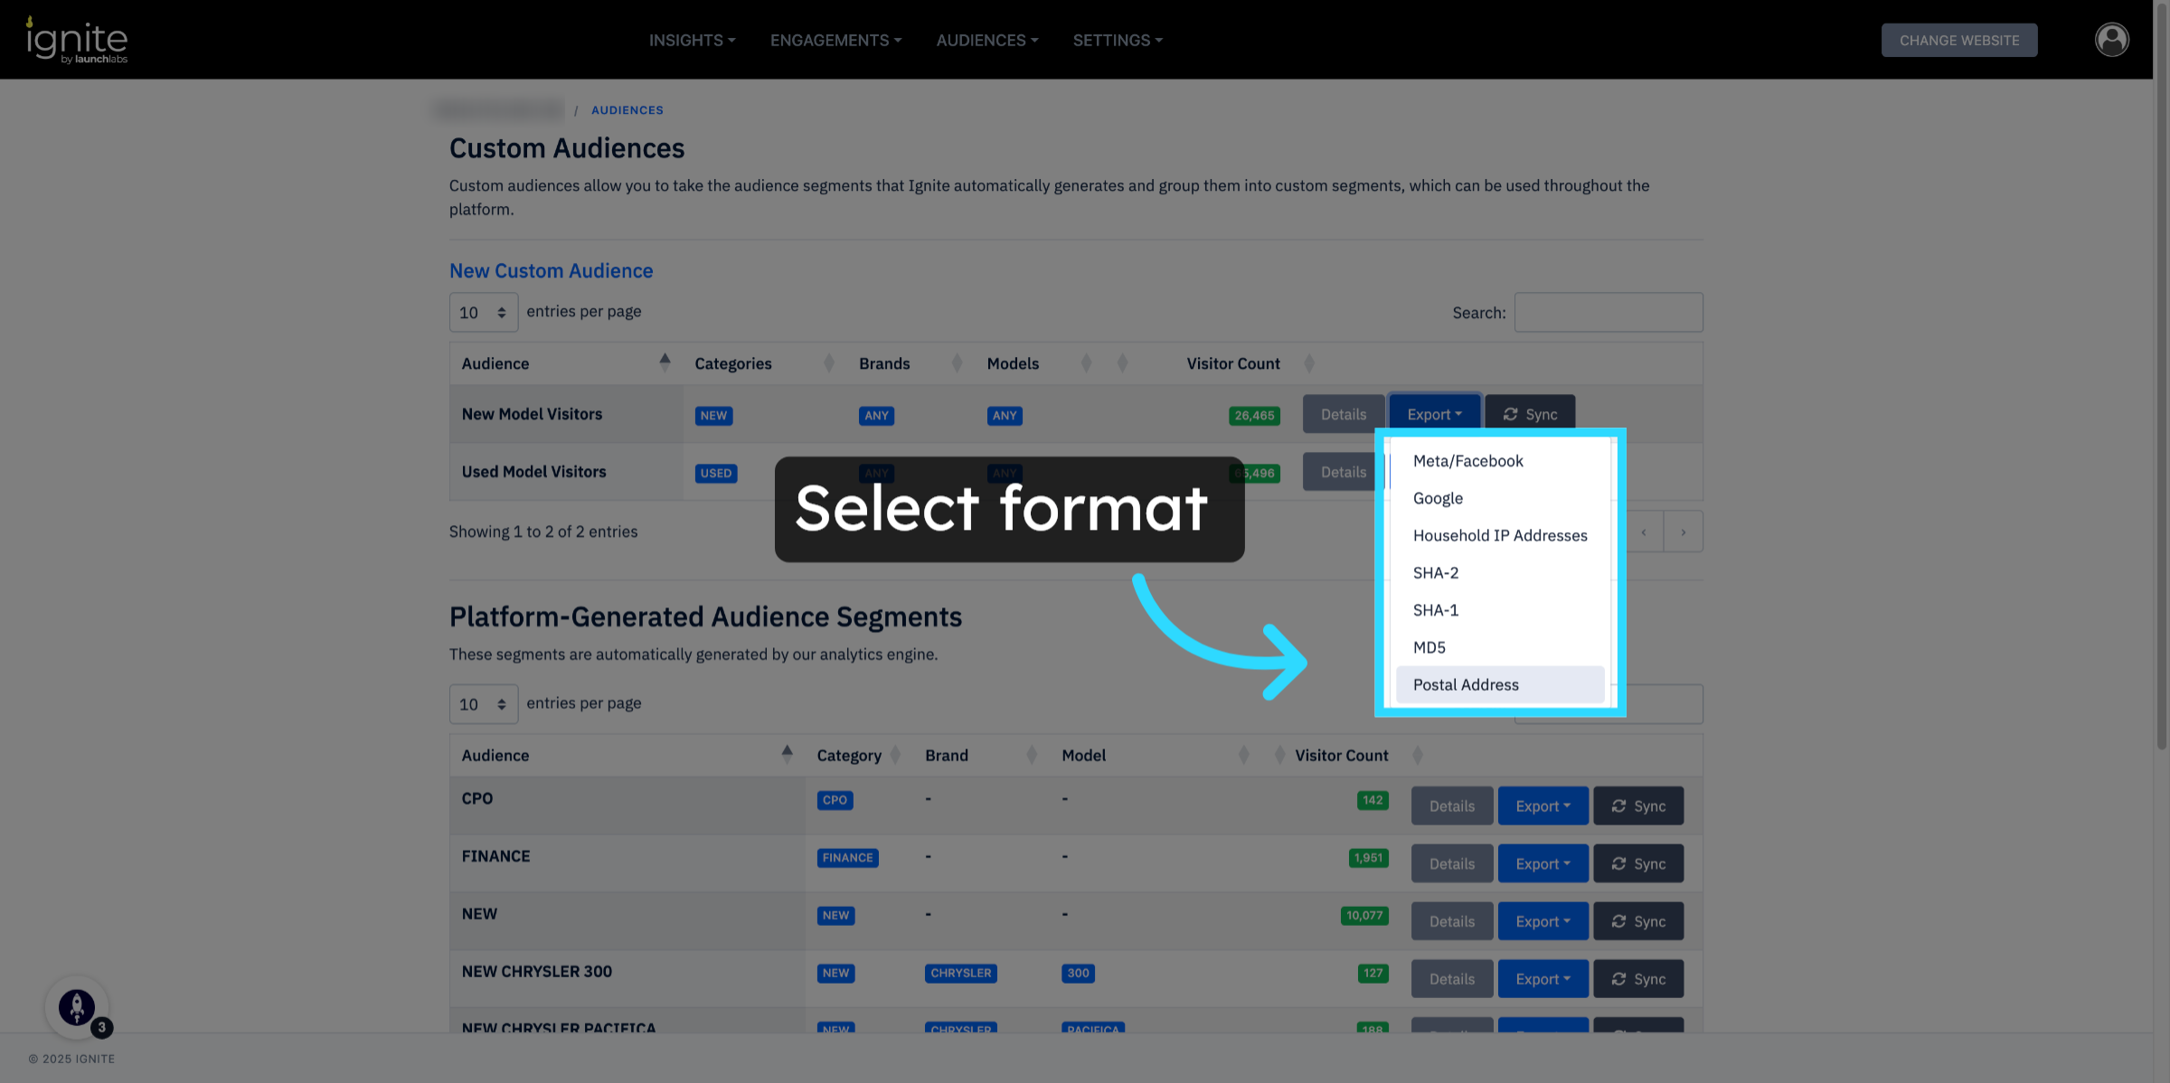This screenshot has width=2170, height=1083.
Task: Click the Ignite logo
Action: 77,40
